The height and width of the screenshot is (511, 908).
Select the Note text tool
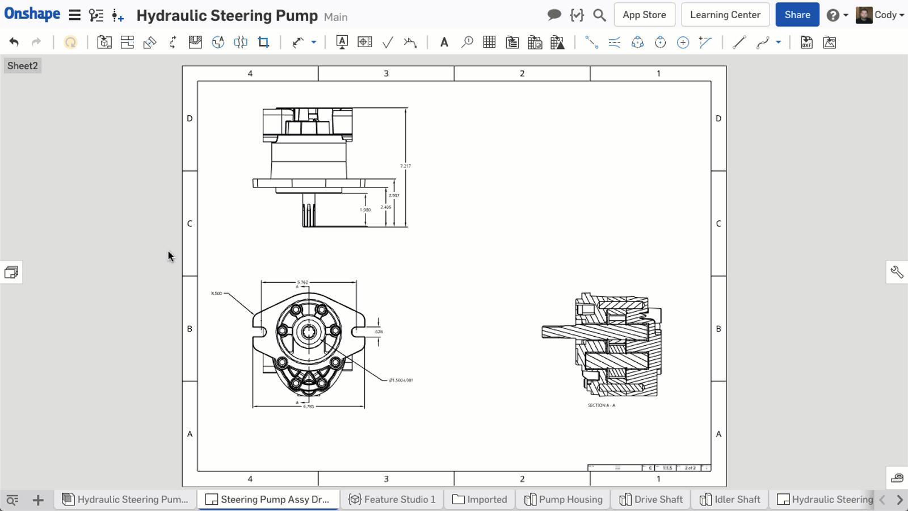pyautogui.click(x=444, y=42)
